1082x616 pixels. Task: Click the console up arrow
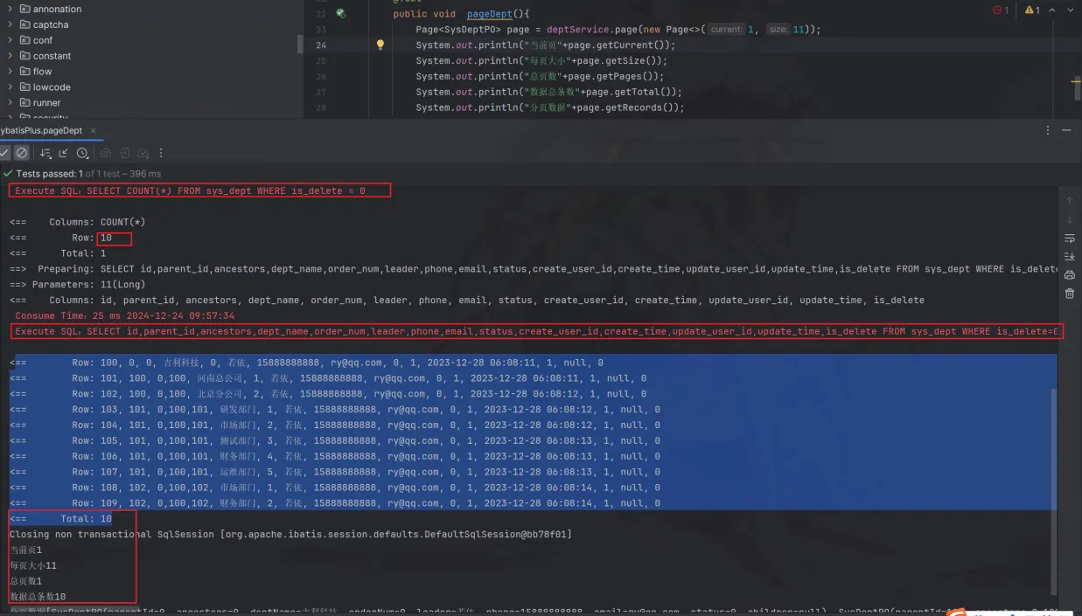[x=1069, y=201]
